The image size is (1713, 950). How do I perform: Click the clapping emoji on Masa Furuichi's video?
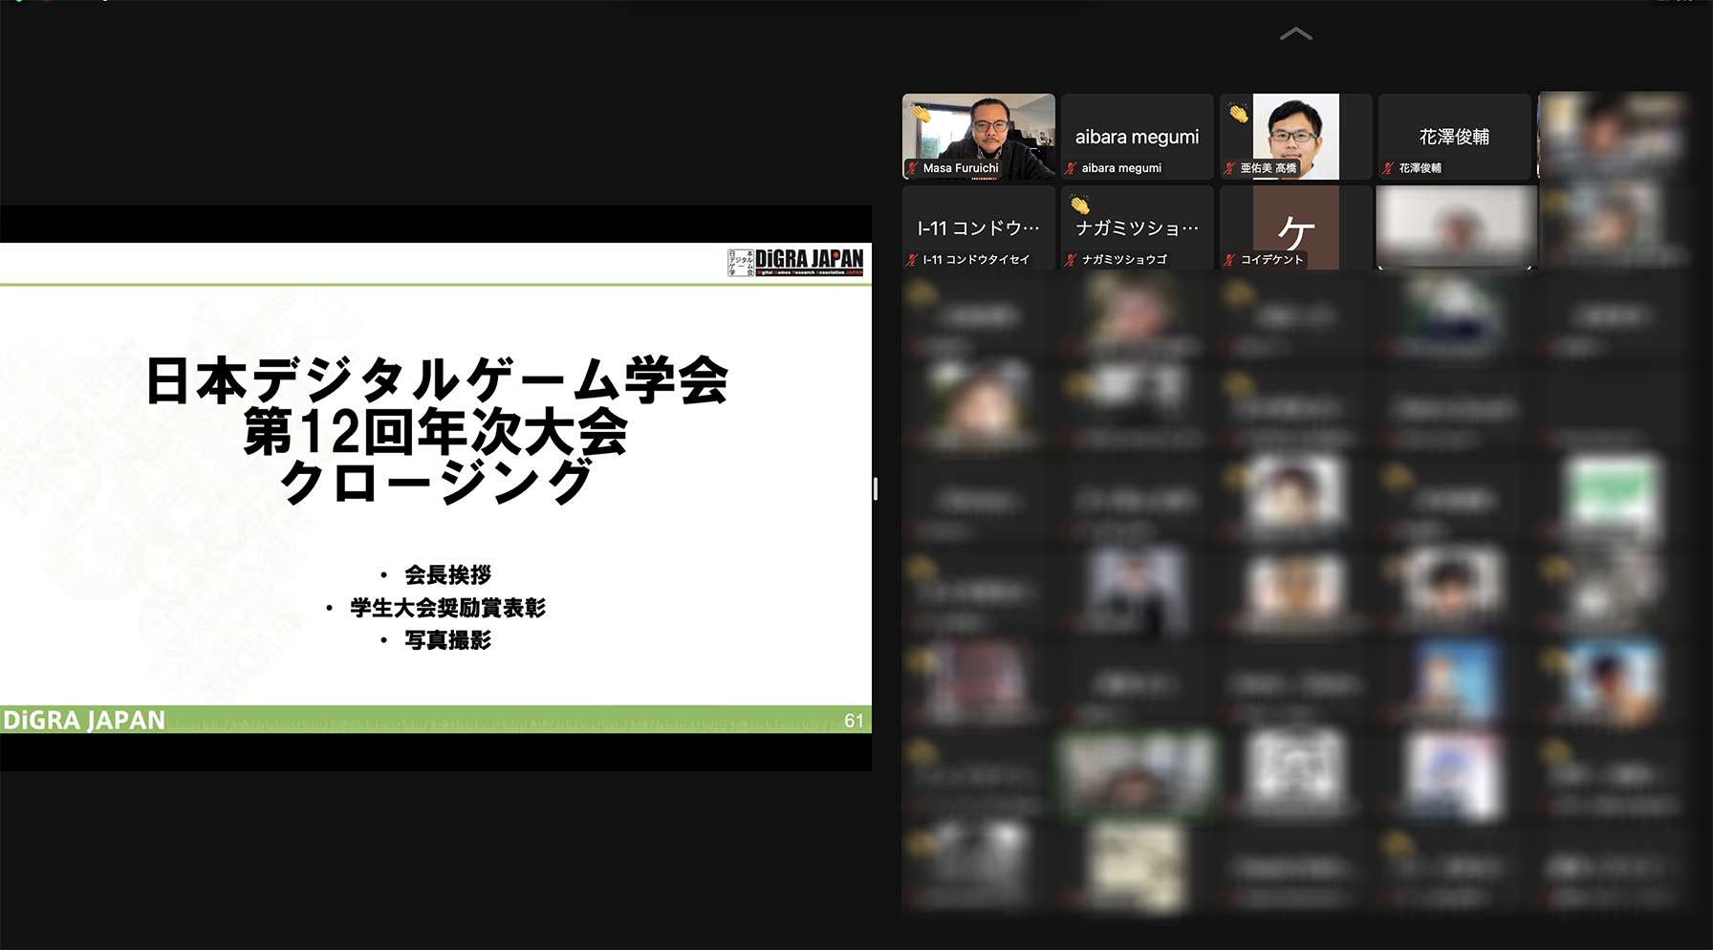[x=922, y=114]
